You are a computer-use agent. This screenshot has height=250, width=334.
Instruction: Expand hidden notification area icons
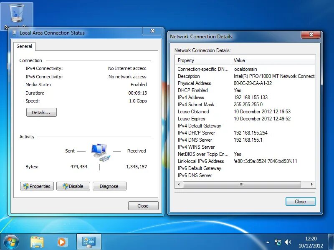pyautogui.click(x=268, y=242)
